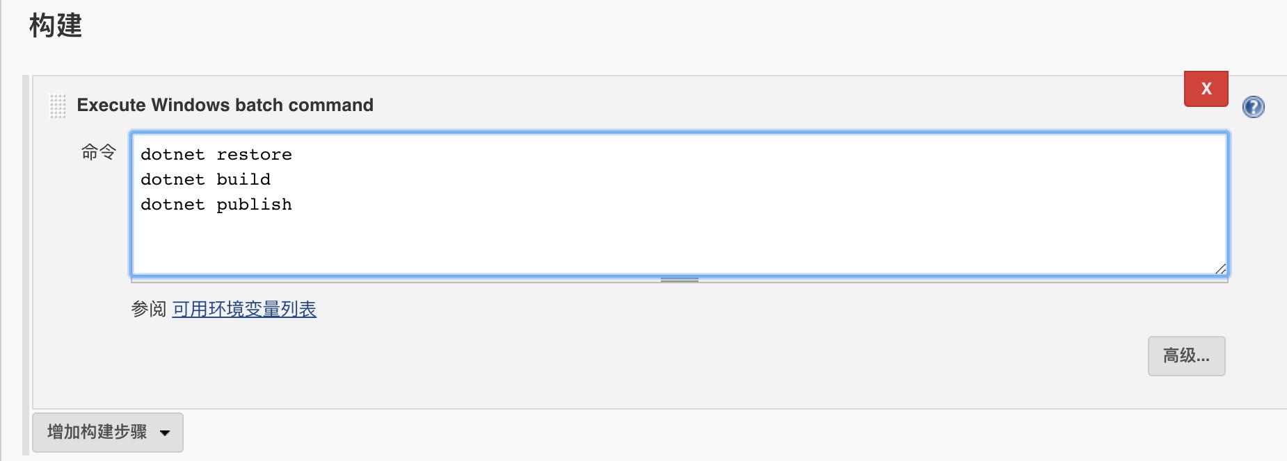Click "dotnet" on the first command line
This screenshot has width=1287, height=461.
tap(173, 155)
